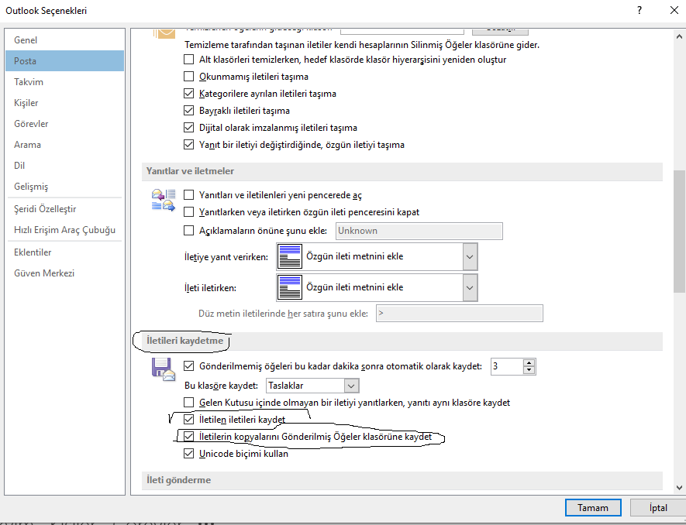Toggle Gönderilmemiş öğeleri otomatik kaydet checkbox

(188, 366)
